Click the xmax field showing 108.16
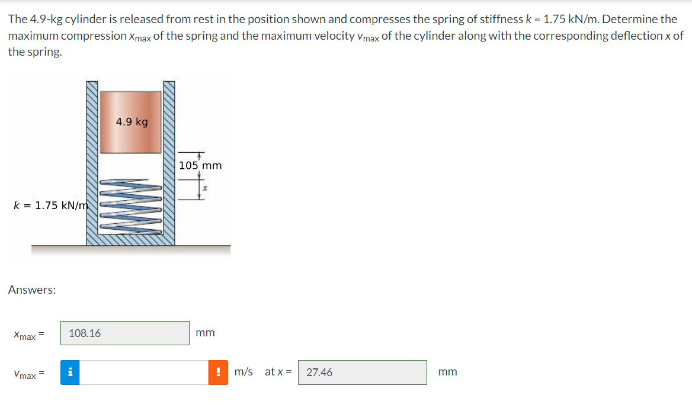The width and height of the screenshot is (692, 408). [x=124, y=333]
